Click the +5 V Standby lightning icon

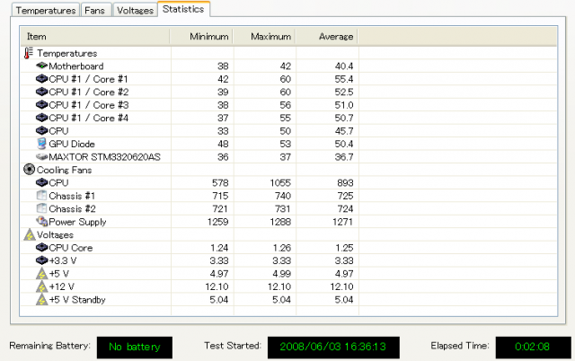click(42, 299)
